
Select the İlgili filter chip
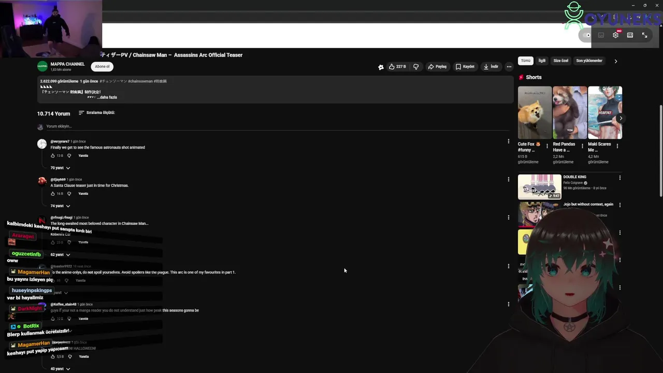click(542, 61)
